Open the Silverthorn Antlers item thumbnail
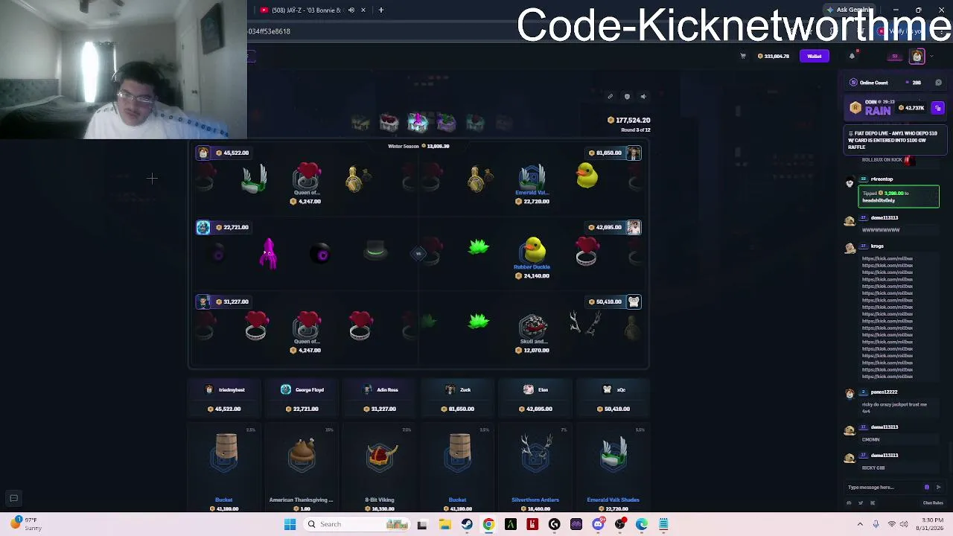The height and width of the screenshot is (536, 953). point(536,453)
